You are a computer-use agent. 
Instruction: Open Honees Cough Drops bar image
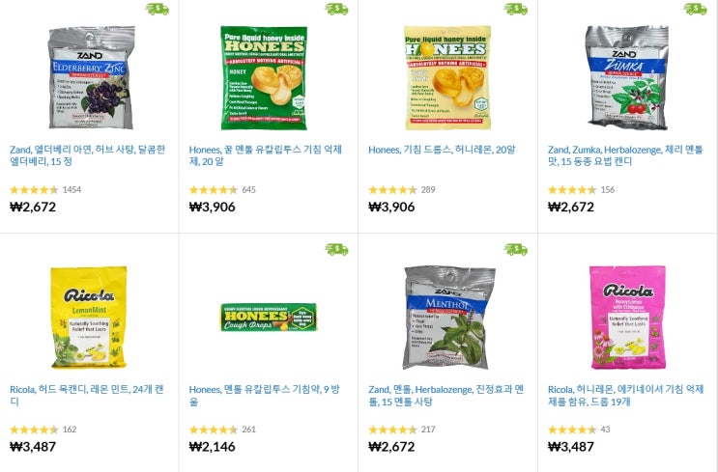tap(269, 317)
